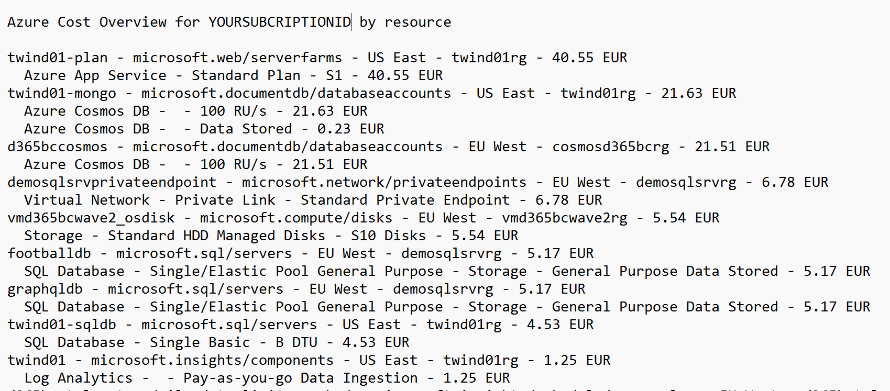The height and width of the screenshot is (391, 890).
Task: Click the Standard HDD Managed Disks text
Action: coord(216,236)
